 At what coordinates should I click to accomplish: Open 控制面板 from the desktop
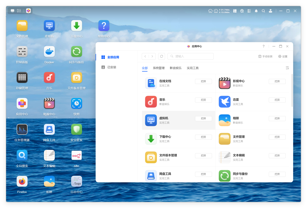coord(22,52)
